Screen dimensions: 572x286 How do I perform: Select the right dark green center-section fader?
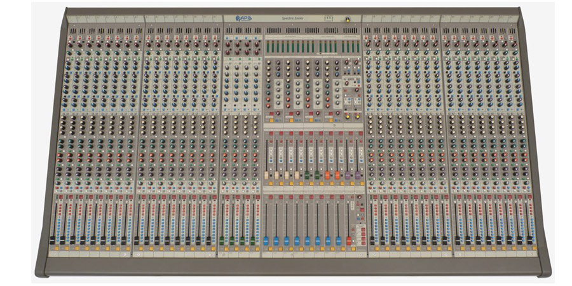(x=317, y=175)
